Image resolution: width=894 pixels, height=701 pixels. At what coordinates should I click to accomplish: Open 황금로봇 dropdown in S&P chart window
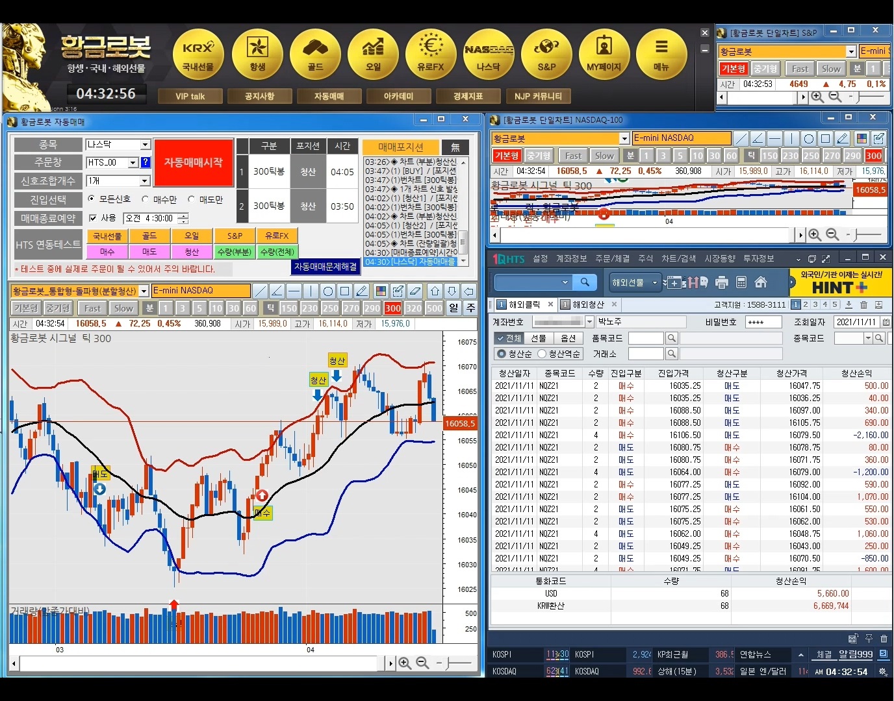pyautogui.click(x=851, y=51)
